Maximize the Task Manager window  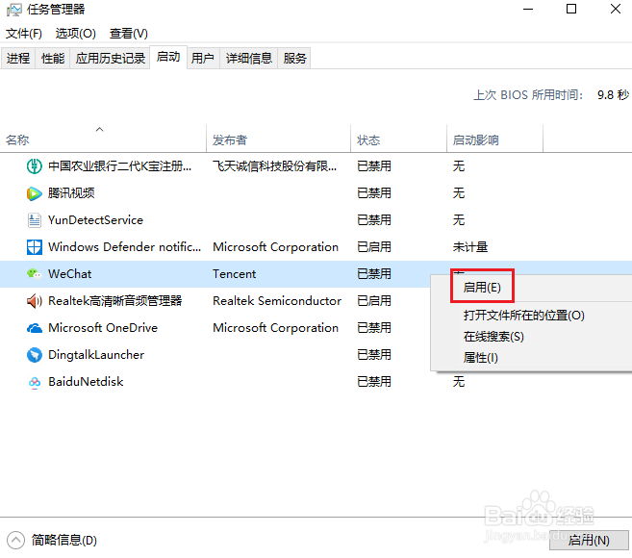click(571, 9)
